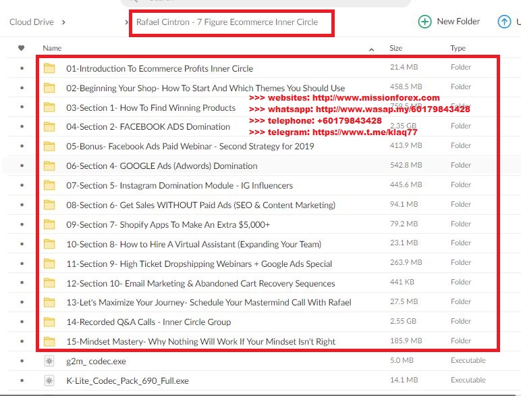
Task: Sort the list by Type column header
Action: (x=458, y=48)
